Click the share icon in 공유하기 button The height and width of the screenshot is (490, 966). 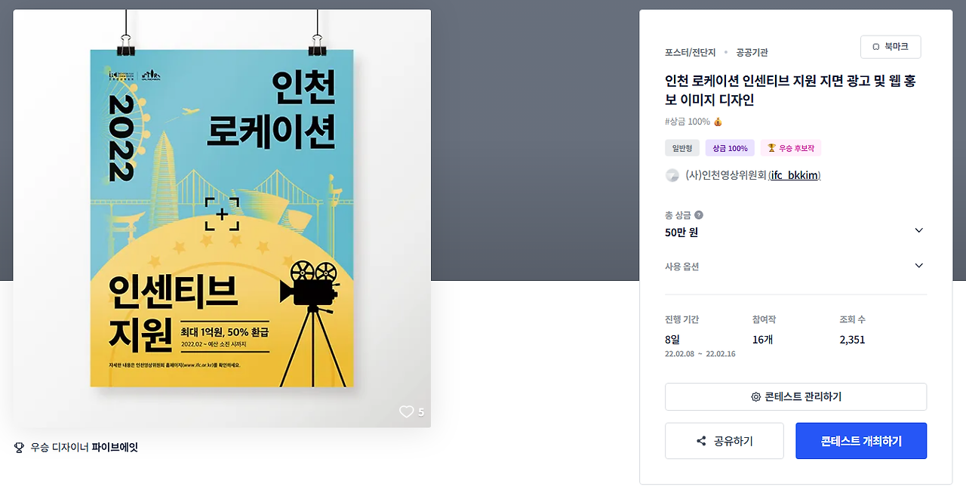[x=701, y=441]
